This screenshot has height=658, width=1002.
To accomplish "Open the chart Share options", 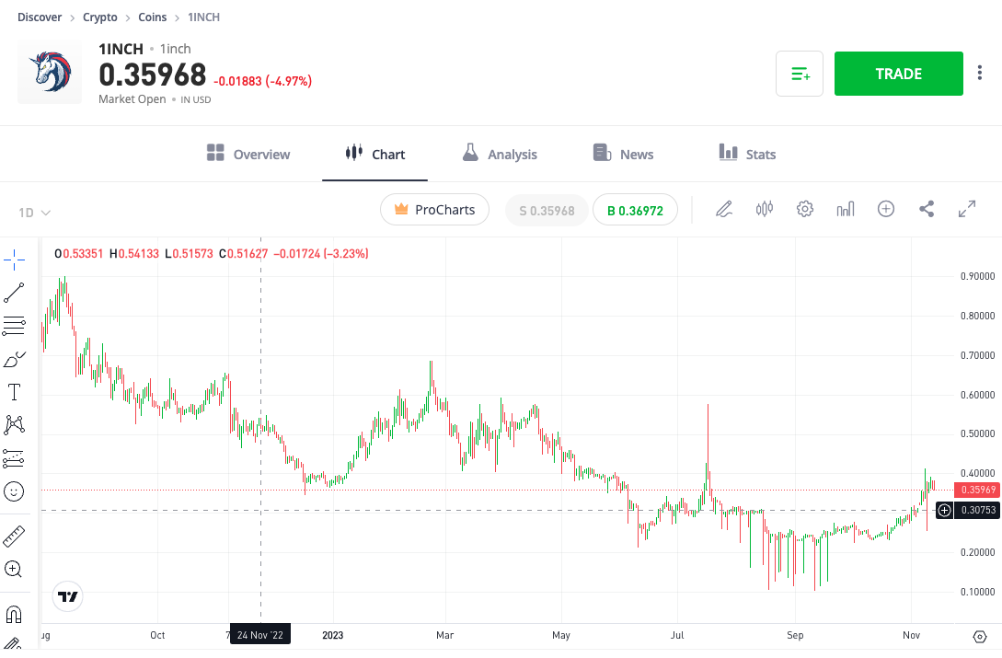I will pyautogui.click(x=926, y=209).
